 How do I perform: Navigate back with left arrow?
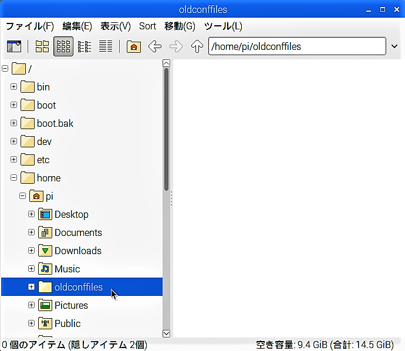click(155, 46)
